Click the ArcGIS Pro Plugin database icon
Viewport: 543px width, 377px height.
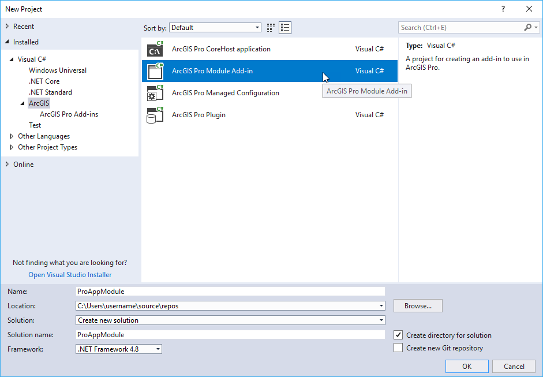tap(154, 115)
